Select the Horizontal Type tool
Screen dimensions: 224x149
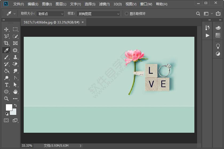click(x=6, y=85)
